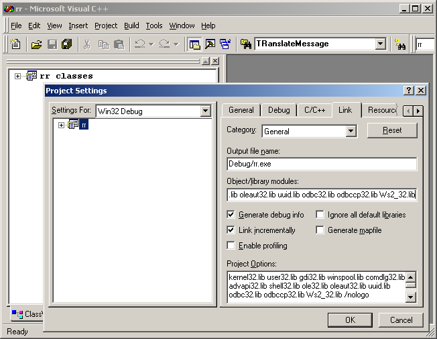Screen dimensions: 437x339
Task: Toggle the Output window icon
Action: point(210,44)
